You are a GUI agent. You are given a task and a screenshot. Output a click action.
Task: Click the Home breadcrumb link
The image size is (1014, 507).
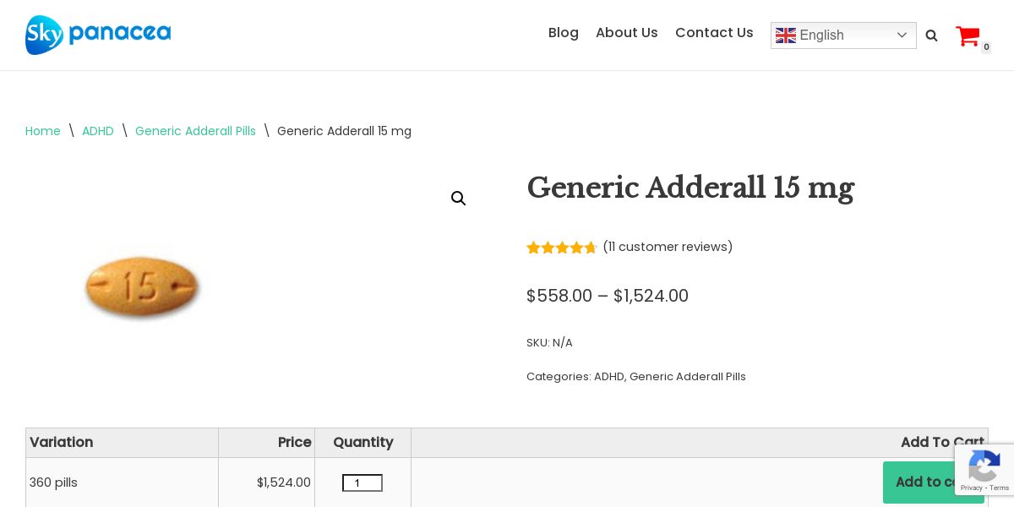(x=43, y=131)
